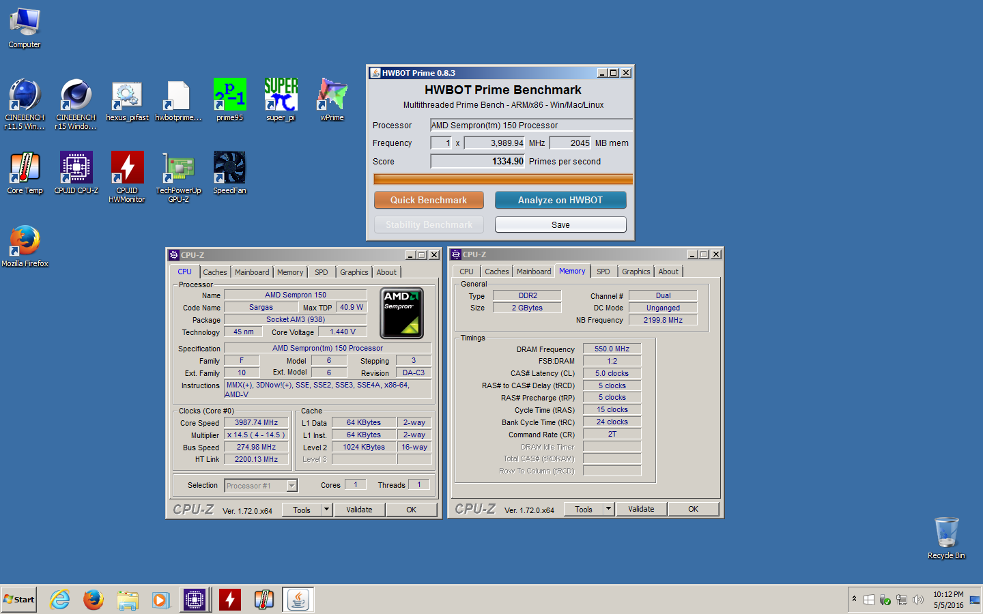Expand Tools dropdown arrow in right CPU-Z

(608, 509)
